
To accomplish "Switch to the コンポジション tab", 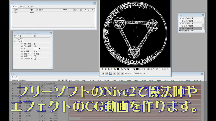I will [x=22, y=6].
